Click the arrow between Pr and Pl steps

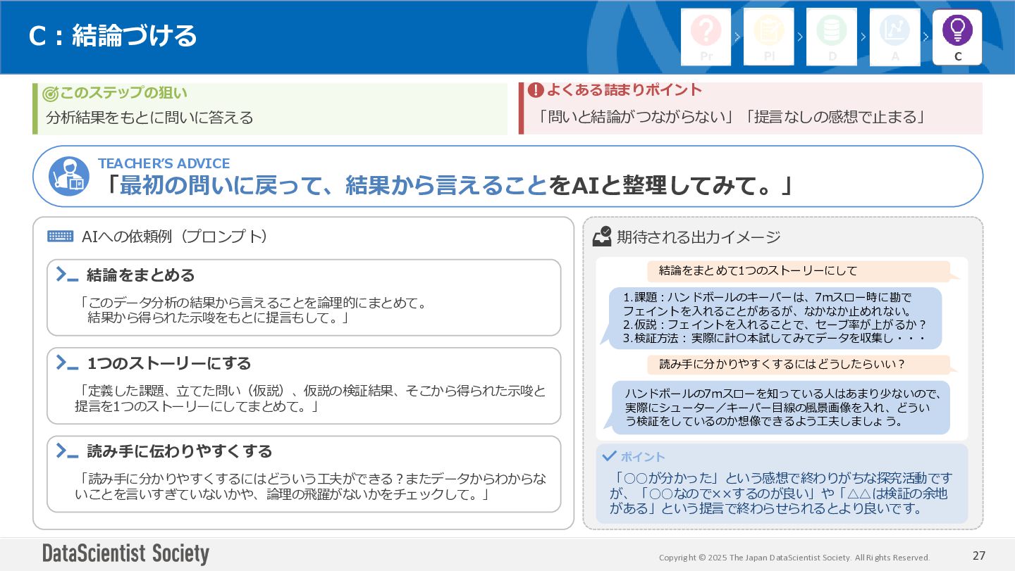737,37
